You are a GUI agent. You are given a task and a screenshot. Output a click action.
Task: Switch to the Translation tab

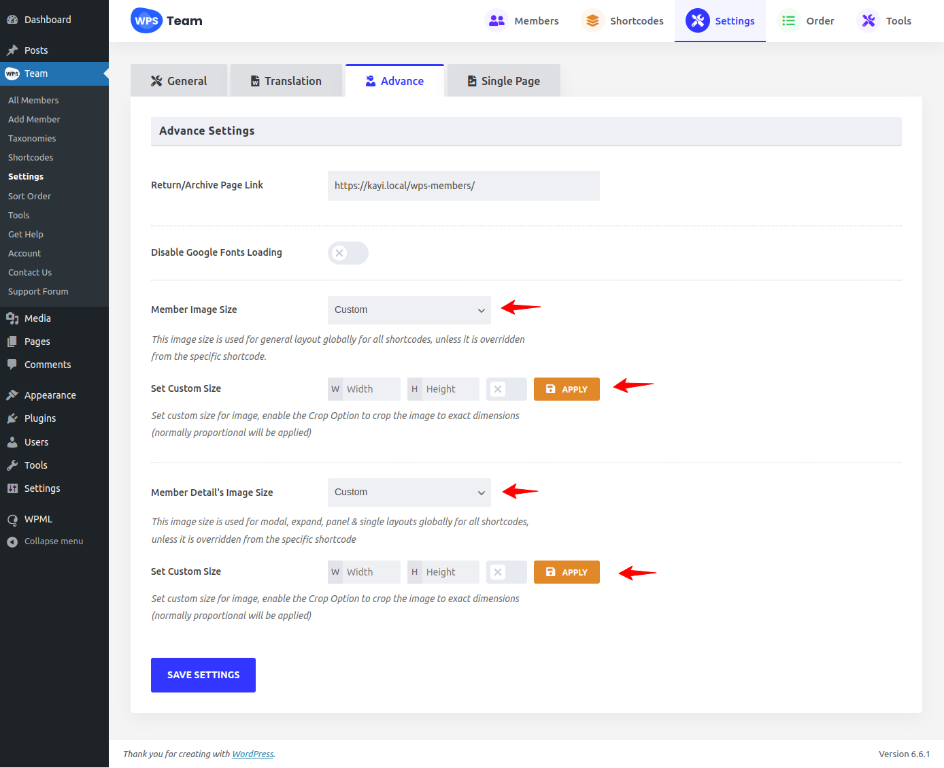click(286, 81)
